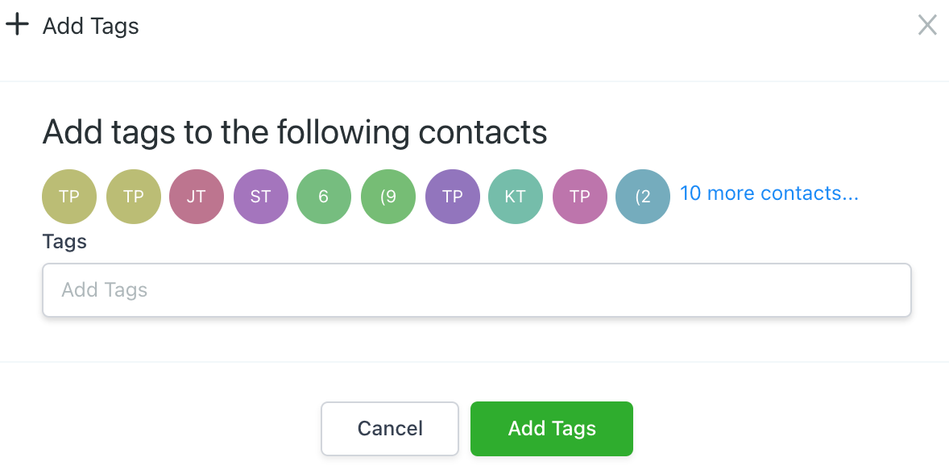Viewport: 949px width, 474px height.
Task: Focus the Add Tags input field
Action: pyautogui.click(x=476, y=290)
